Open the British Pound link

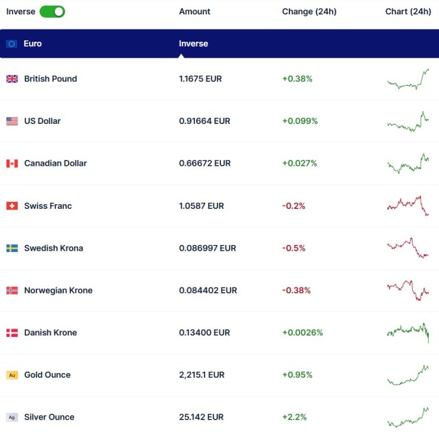pos(50,79)
